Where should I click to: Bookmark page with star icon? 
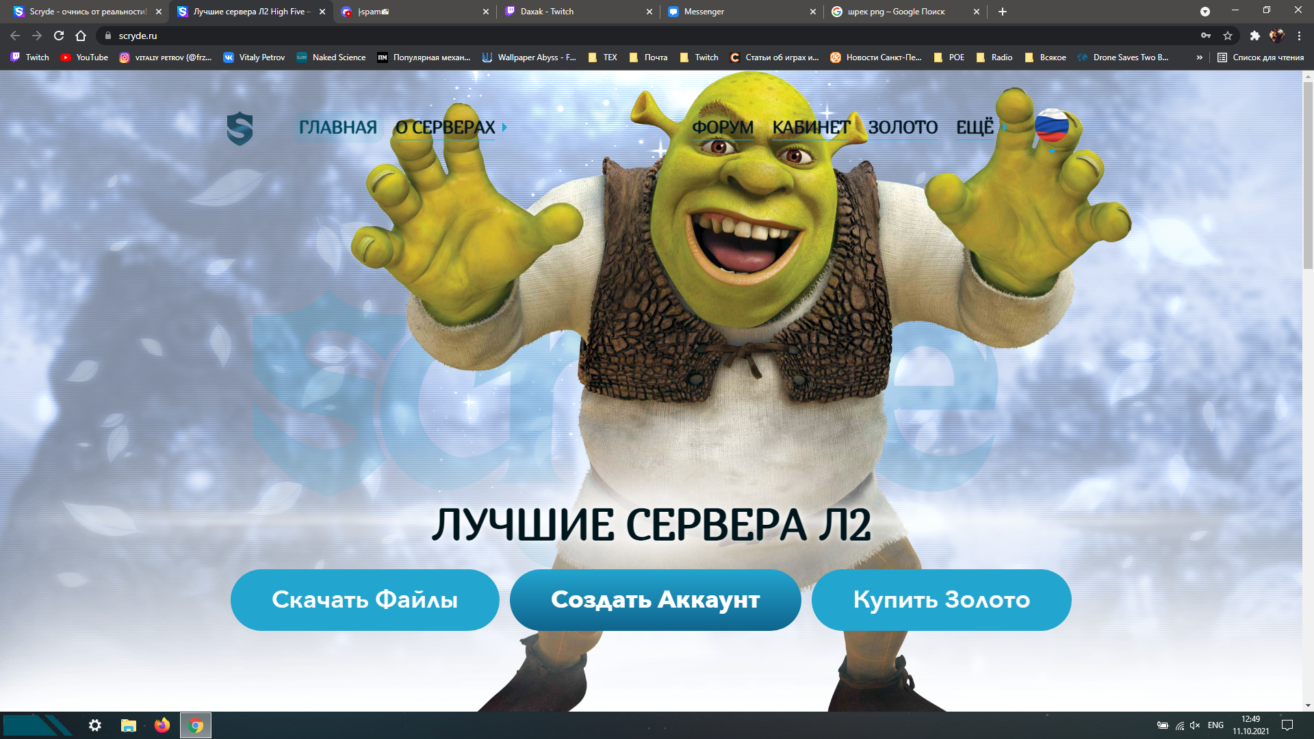(1228, 36)
